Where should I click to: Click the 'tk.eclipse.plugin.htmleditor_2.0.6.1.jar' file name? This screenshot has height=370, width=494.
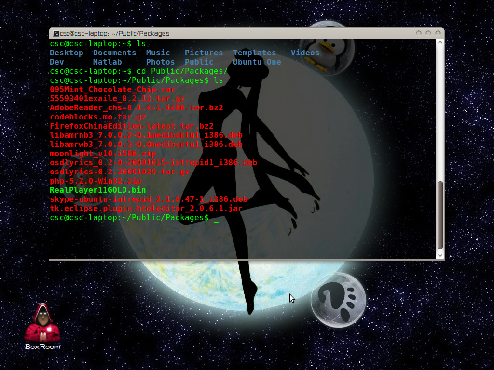pos(146,208)
